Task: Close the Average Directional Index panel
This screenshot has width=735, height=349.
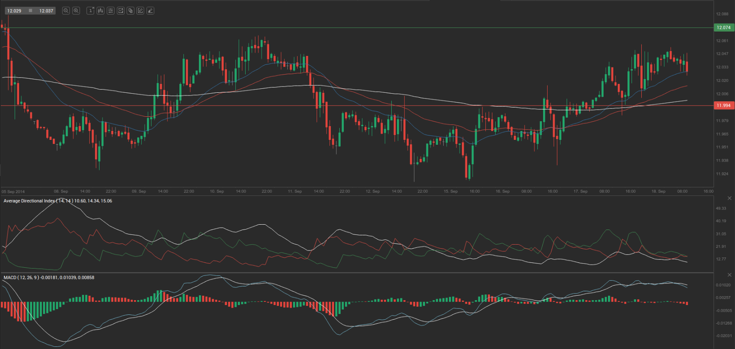Action: pos(729,198)
